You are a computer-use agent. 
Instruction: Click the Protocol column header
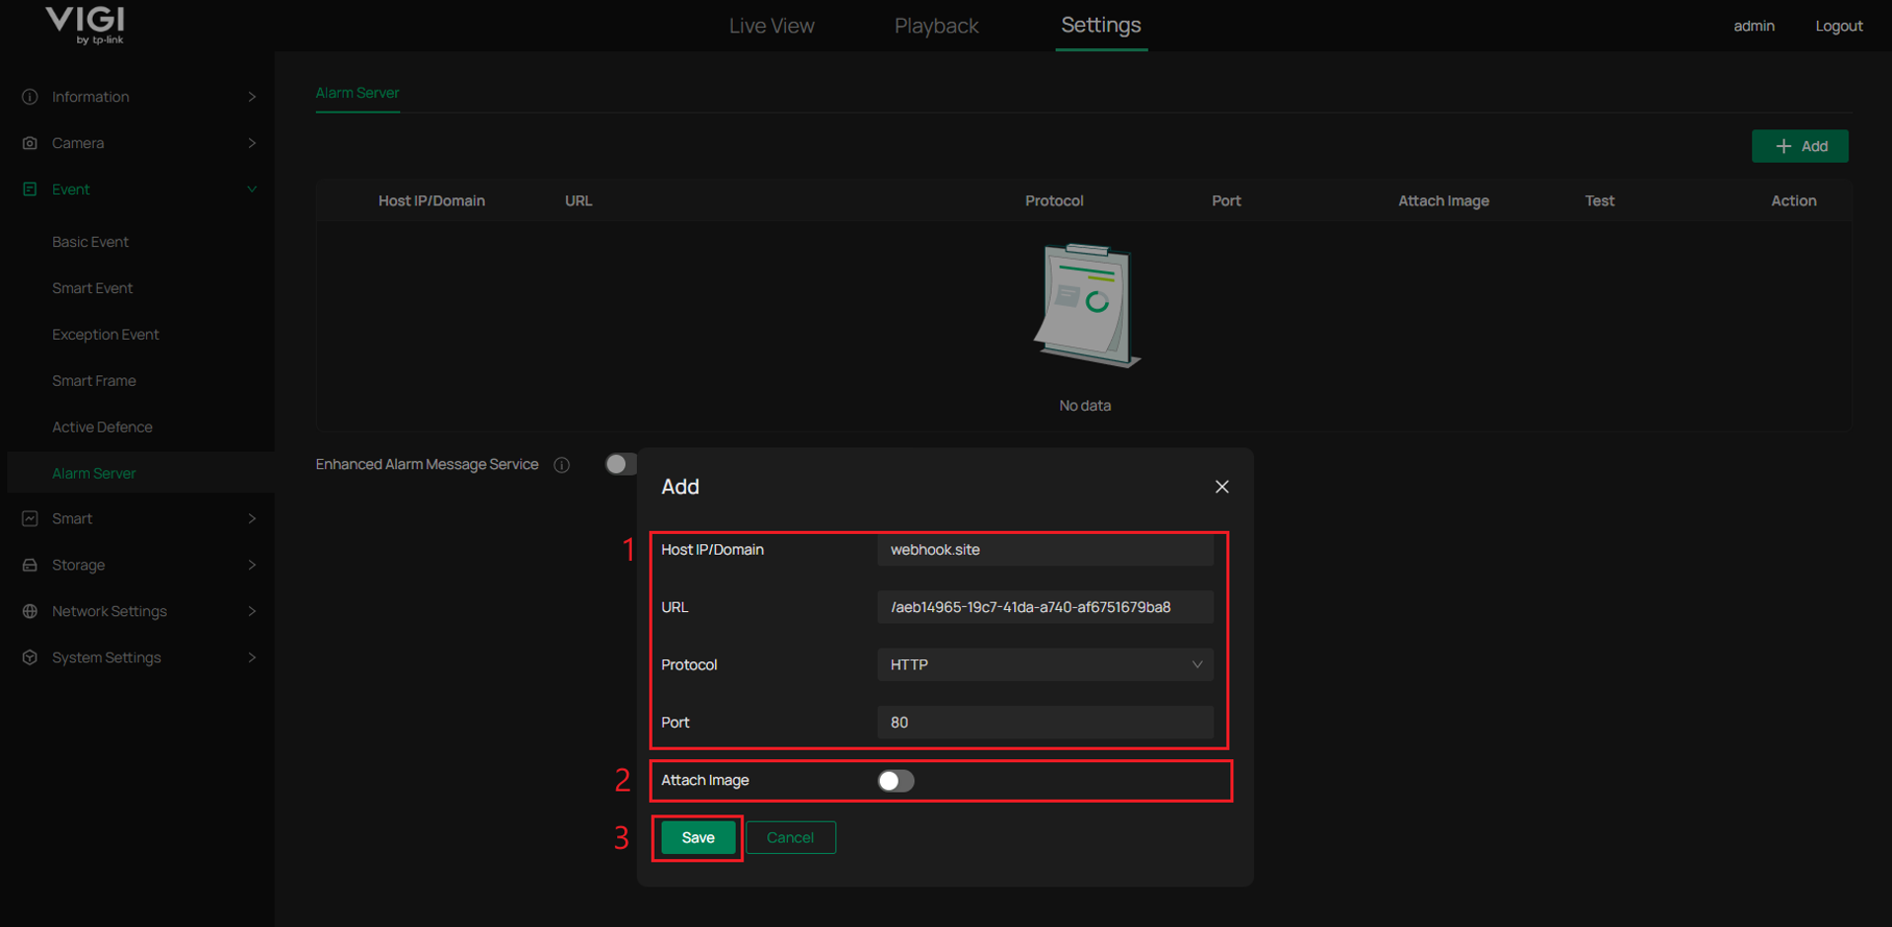click(x=1054, y=200)
